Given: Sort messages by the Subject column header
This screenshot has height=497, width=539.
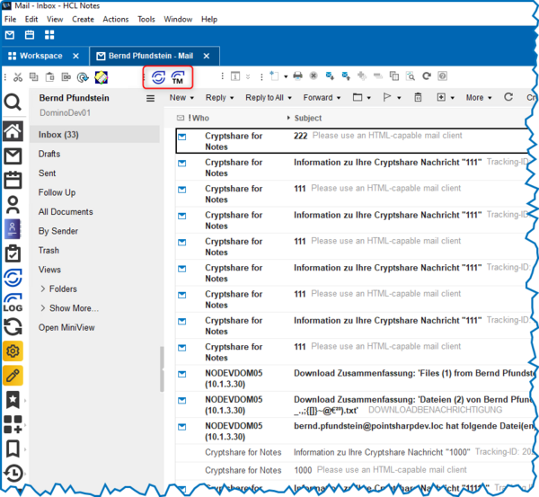Looking at the screenshot, I should tap(307, 118).
